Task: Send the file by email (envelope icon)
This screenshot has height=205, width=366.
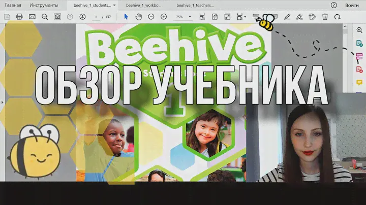Action: tap(32, 17)
